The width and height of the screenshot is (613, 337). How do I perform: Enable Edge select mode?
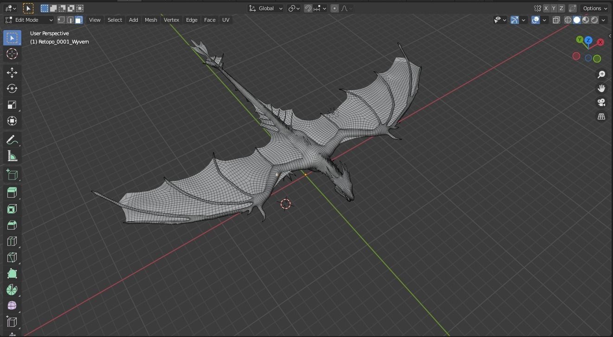tap(70, 20)
